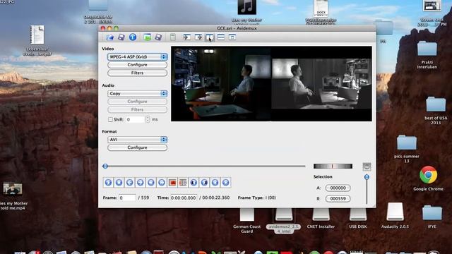Click the Save video floppy icon
This screenshot has height=254, width=452.
(121, 37)
